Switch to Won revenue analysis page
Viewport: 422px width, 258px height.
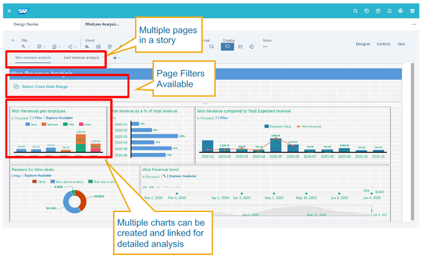click(x=33, y=57)
